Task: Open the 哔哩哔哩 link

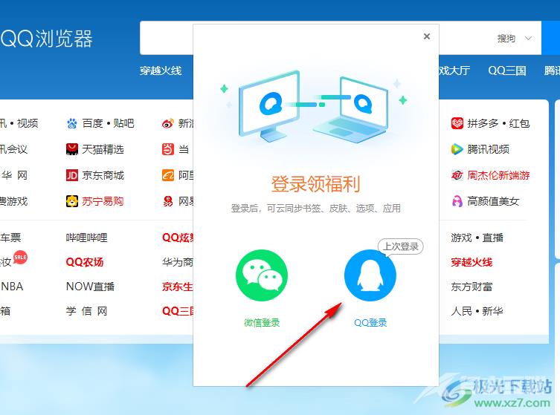Action: pyautogui.click(x=87, y=238)
